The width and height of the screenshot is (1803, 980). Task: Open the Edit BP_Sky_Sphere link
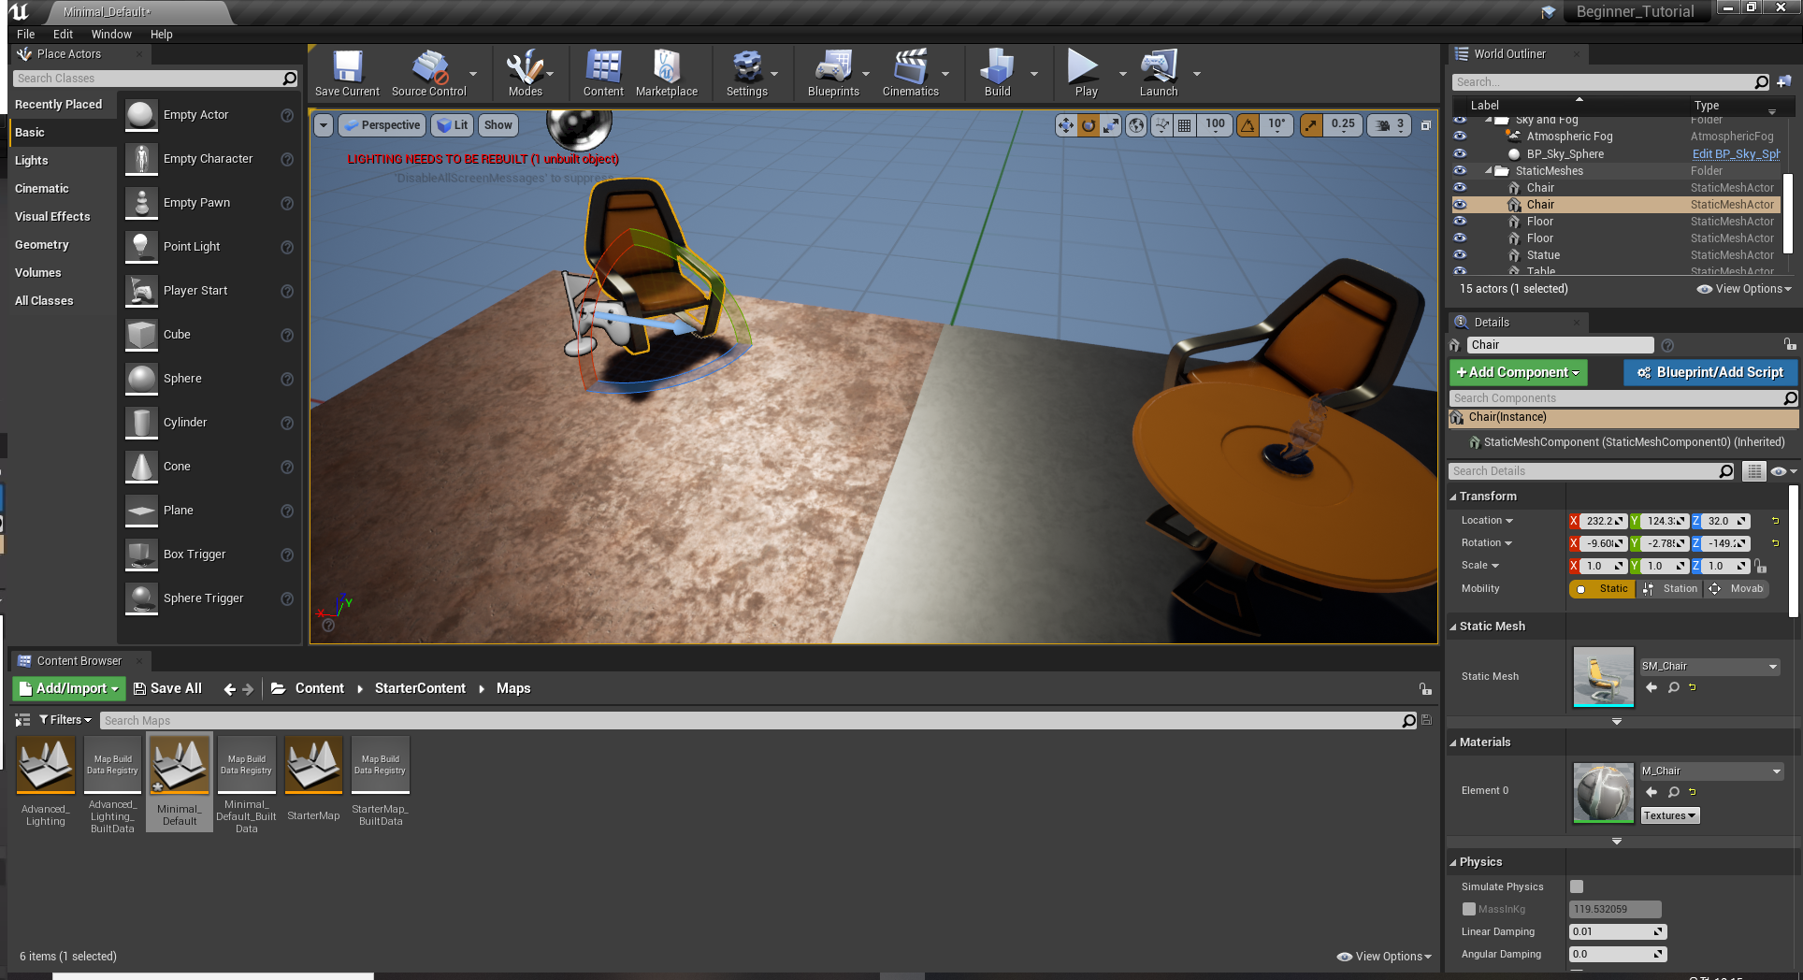click(x=1737, y=154)
